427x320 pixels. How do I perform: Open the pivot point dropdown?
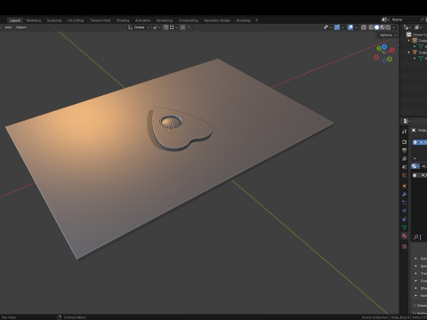coord(157,28)
